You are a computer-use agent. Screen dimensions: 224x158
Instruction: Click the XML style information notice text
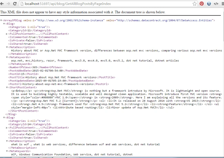click(x=83, y=12)
